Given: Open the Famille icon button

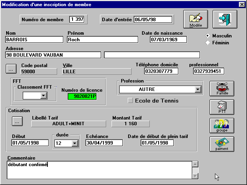Looking at the screenshot, I should (222, 89).
